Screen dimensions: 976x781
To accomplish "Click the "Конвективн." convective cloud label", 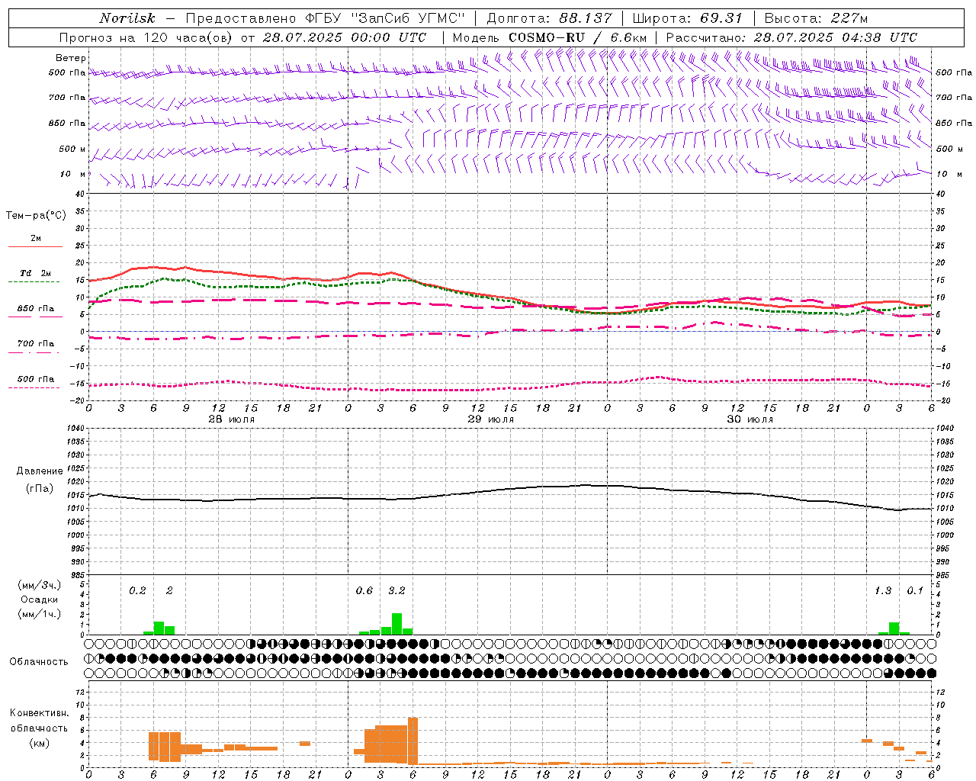I will click(x=40, y=713).
